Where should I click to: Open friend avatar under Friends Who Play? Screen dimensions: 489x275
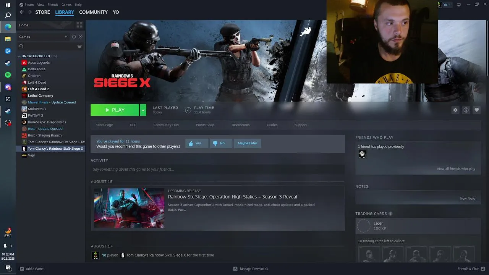(x=362, y=154)
